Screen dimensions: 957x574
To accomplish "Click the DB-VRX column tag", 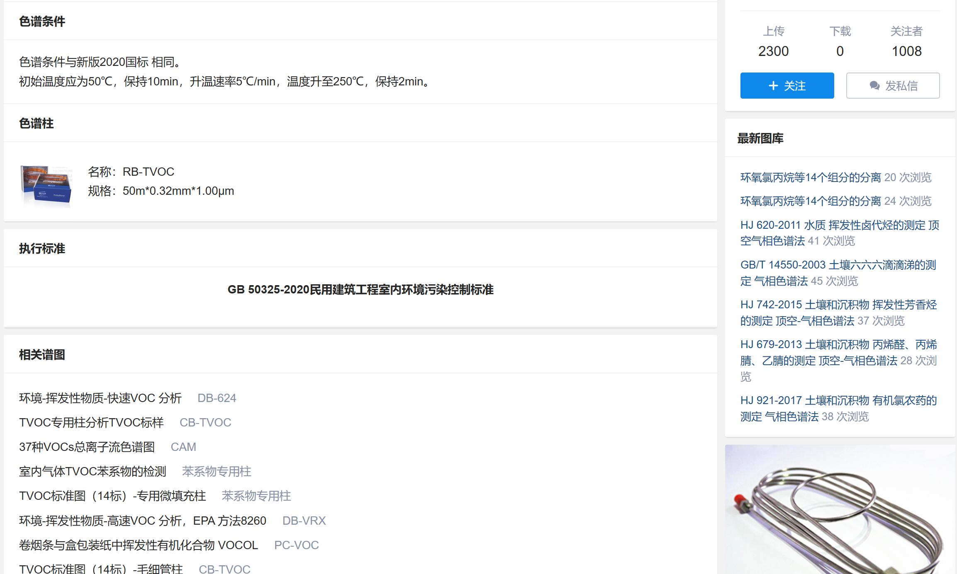I will click(x=304, y=521).
